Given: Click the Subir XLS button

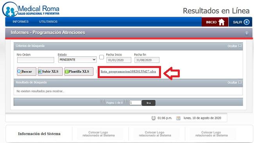Looking at the screenshot, I should tap(50, 71).
